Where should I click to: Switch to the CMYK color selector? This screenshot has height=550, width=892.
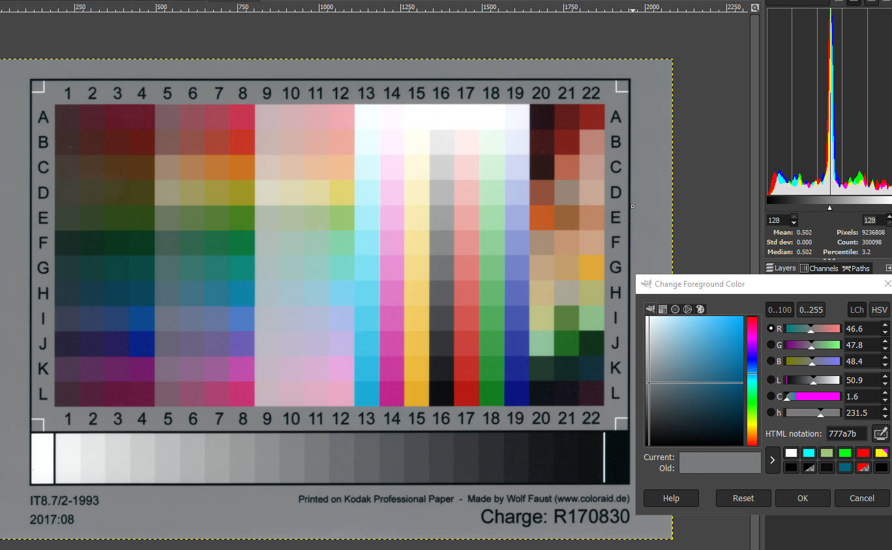(662, 308)
